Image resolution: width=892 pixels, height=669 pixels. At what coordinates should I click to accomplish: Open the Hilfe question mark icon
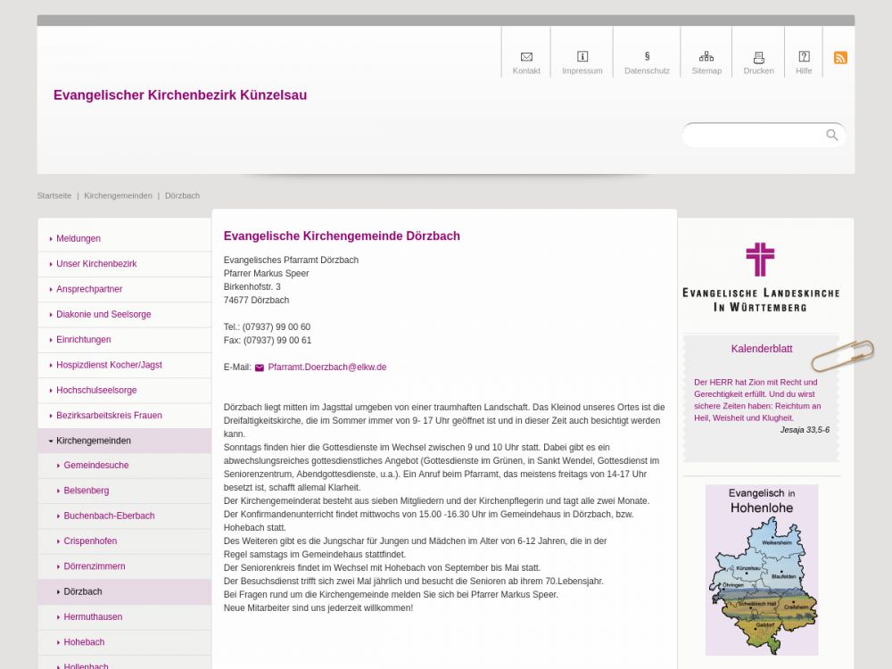click(804, 57)
